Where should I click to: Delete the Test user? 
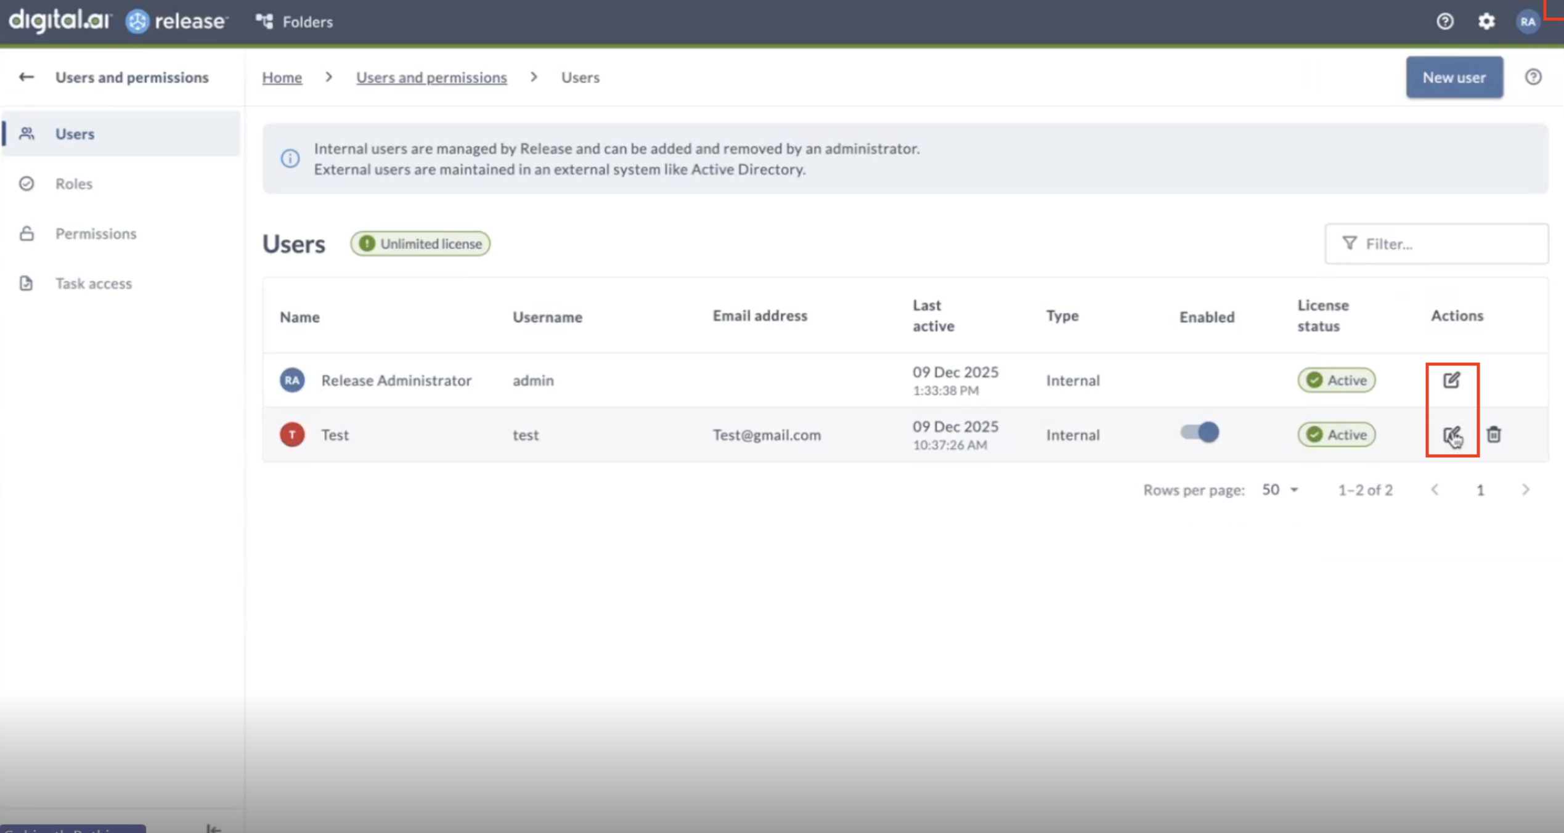[x=1494, y=435]
